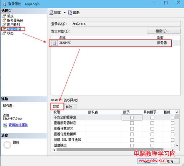The image size is (184, 166).
Task: Click permissions list scroll up arrow
Action: click(x=177, y=112)
